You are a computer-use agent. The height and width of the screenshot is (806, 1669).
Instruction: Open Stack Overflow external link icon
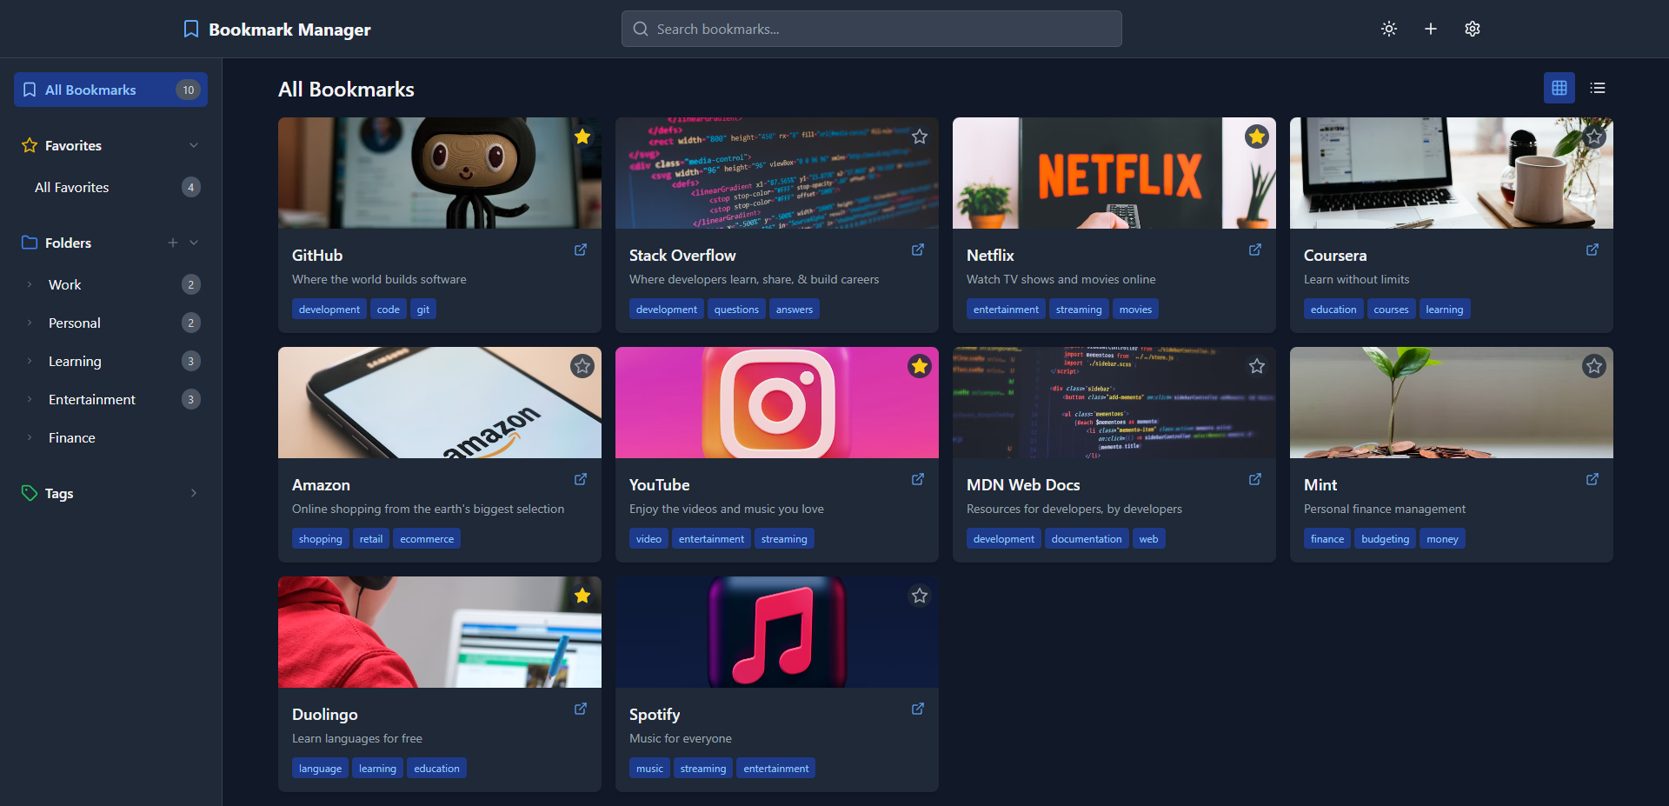tap(918, 250)
